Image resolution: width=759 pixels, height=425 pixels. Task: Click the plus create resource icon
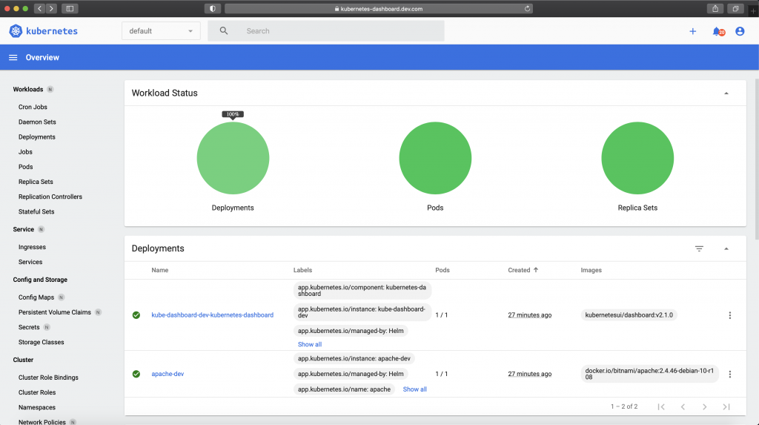pyautogui.click(x=693, y=31)
